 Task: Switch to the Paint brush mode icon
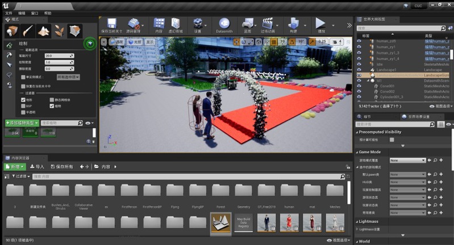click(28, 30)
